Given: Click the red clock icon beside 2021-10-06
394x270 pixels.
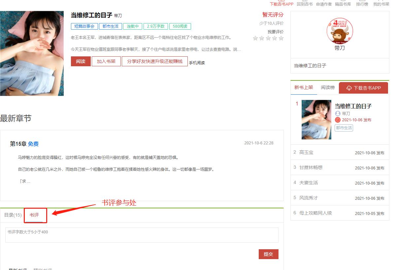Looking at the screenshot, I should (x=338, y=120).
